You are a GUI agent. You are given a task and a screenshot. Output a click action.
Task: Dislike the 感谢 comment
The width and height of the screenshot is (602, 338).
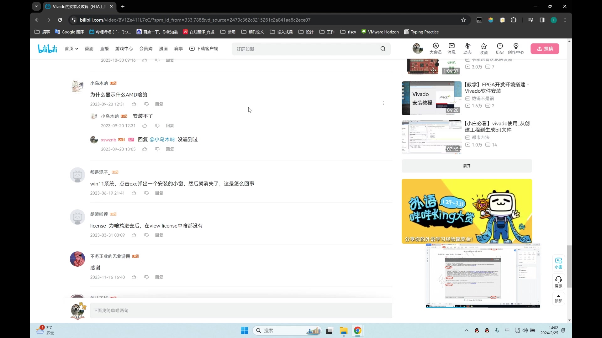146,277
